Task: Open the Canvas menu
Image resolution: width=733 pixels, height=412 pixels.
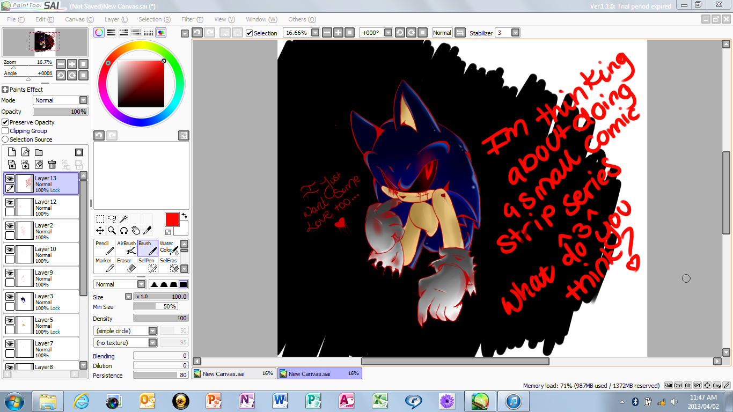Action: coord(79,19)
